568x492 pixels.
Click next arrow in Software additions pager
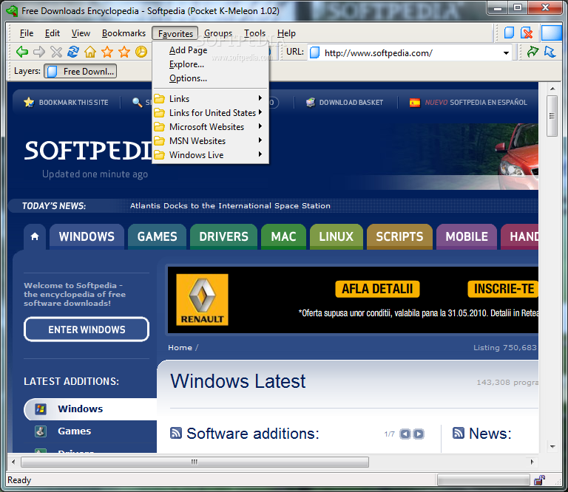(x=419, y=434)
